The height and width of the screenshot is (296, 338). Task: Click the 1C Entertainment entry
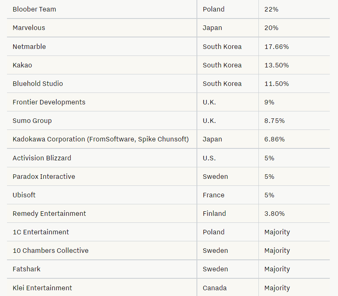click(41, 232)
